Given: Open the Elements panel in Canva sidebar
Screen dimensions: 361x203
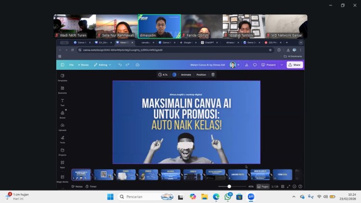Looking at the screenshot, I should click(63, 90).
